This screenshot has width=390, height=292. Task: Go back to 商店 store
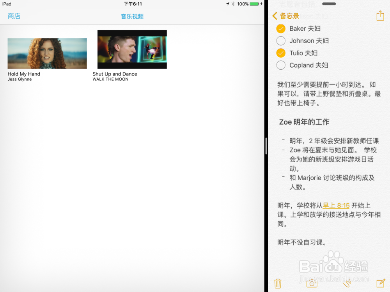point(14,16)
